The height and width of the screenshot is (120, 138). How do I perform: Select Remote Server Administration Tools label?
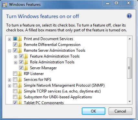pyautogui.click(x=55, y=50)
